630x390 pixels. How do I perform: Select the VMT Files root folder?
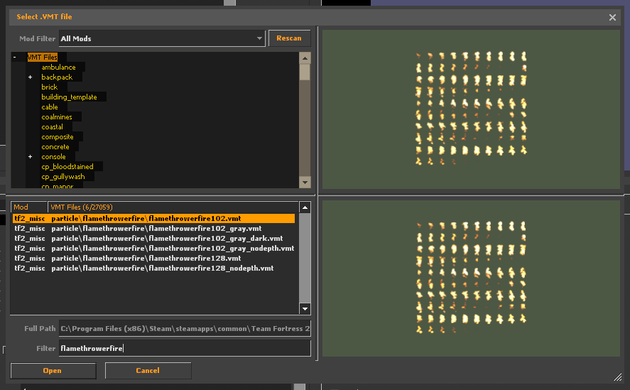[x=43, y=57]
